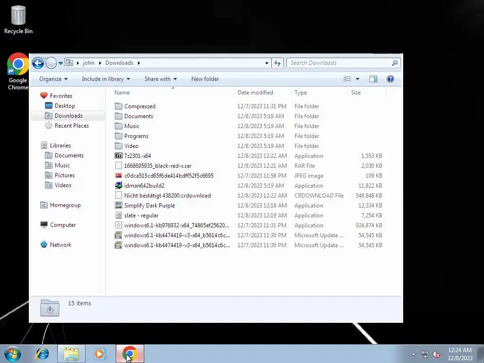Open Windows Explorer taskbar button
Viewport: 484px width, 363px height.
tap(71, 354)
